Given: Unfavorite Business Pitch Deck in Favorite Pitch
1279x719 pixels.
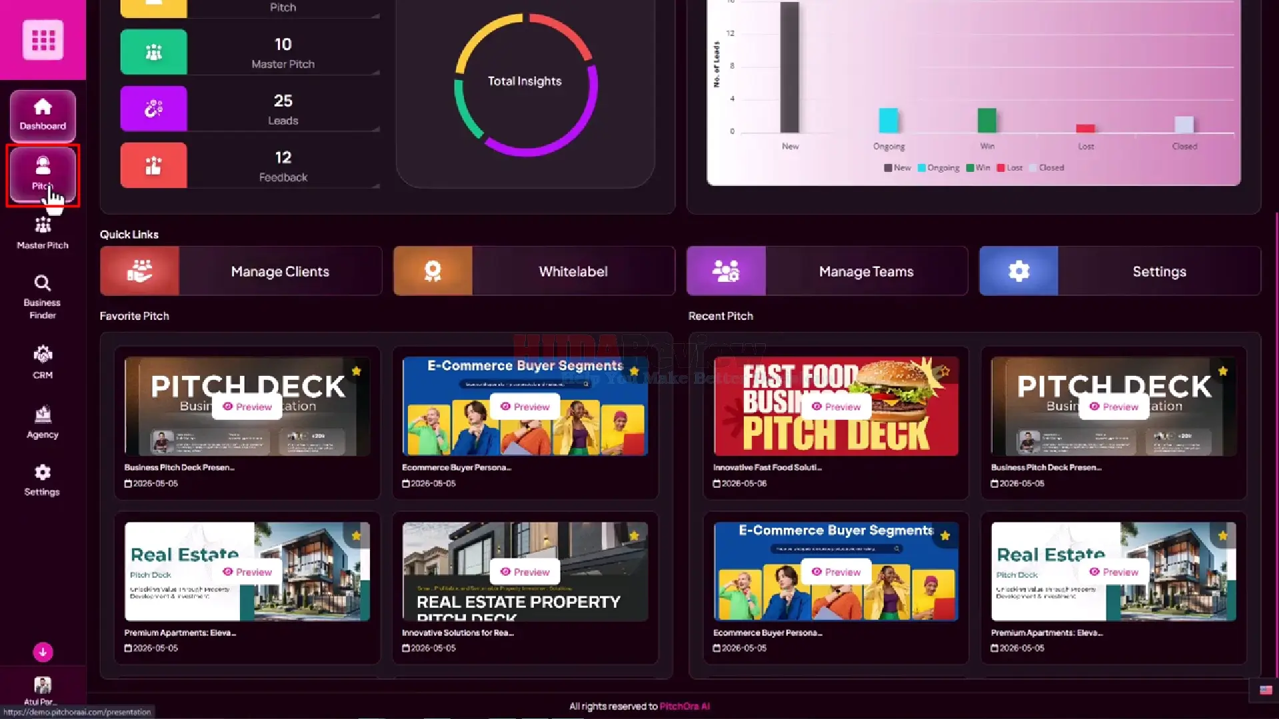Looking at the screenshot, I should [357, 371].
